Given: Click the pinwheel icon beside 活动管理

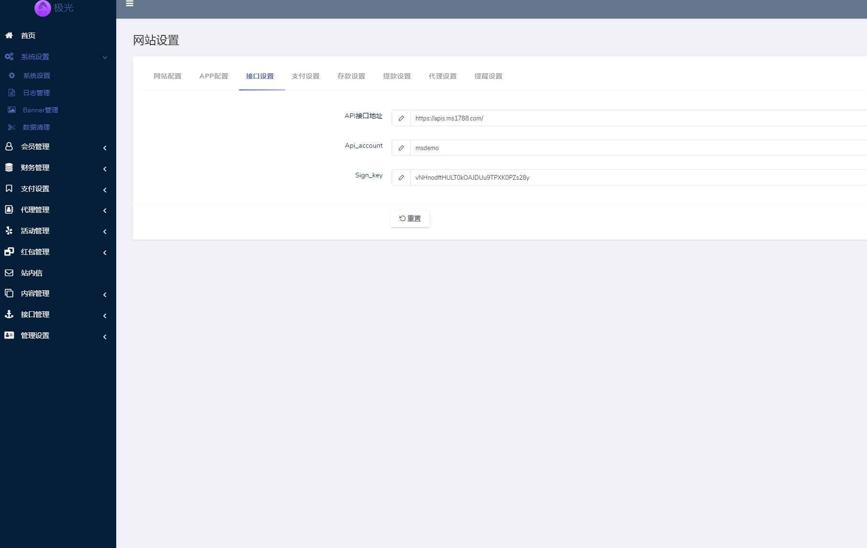Looking at the screenshot, I should click(x=9, y=230).
